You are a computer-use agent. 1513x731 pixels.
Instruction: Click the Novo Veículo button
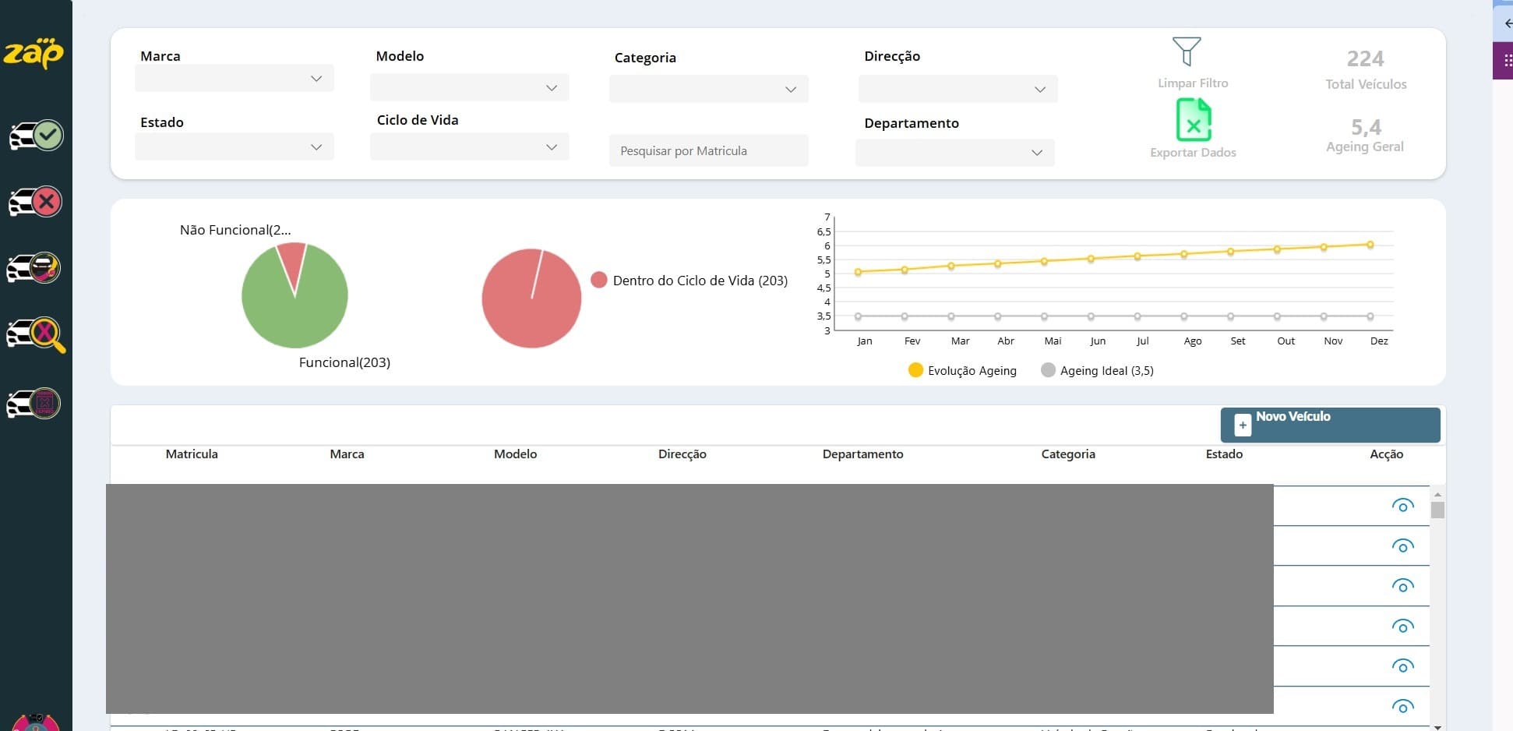1330,425
